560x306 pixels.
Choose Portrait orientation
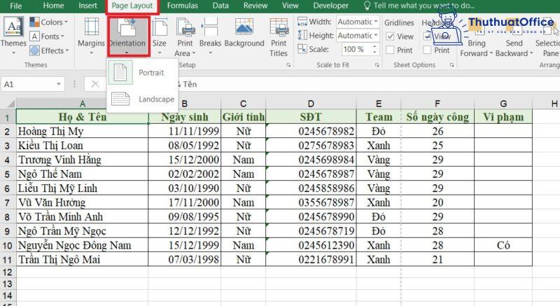tap(143, 73)
